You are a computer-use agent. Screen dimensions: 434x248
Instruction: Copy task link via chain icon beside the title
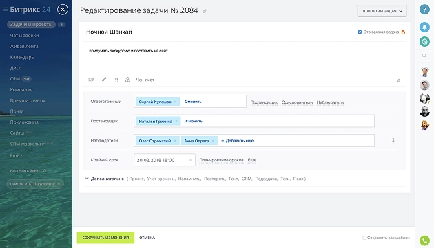pyautogui.click(x=205, y=11)
